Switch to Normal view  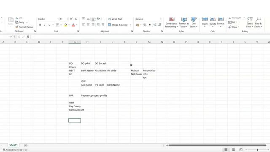pos(226,149)
